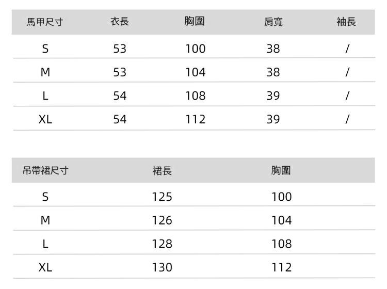Click 袖長 slash in 馬甲 S row
Image resolution: width=387 pixels, height=289 pixels.
[x=347, y=49]
